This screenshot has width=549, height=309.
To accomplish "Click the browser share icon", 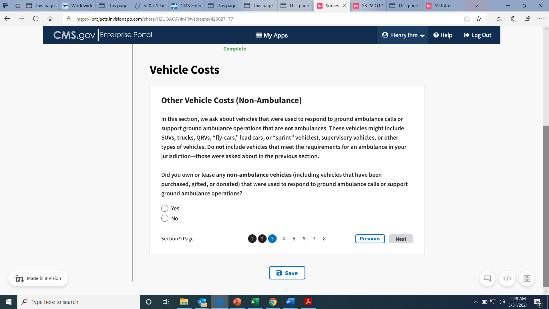I will tap(527, 19).
